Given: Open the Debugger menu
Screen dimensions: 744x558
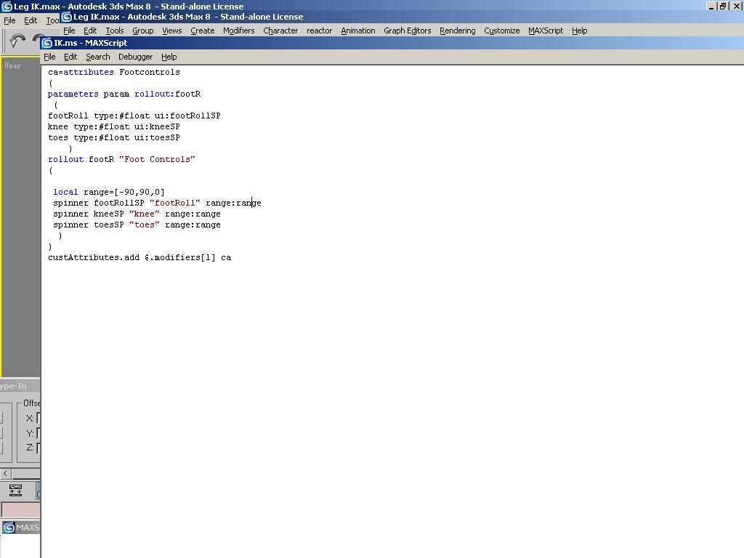Looking at the screenshot, I should pos(135,57).
